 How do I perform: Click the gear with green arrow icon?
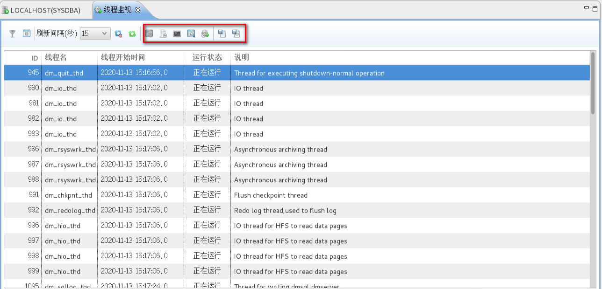[205, 34]
